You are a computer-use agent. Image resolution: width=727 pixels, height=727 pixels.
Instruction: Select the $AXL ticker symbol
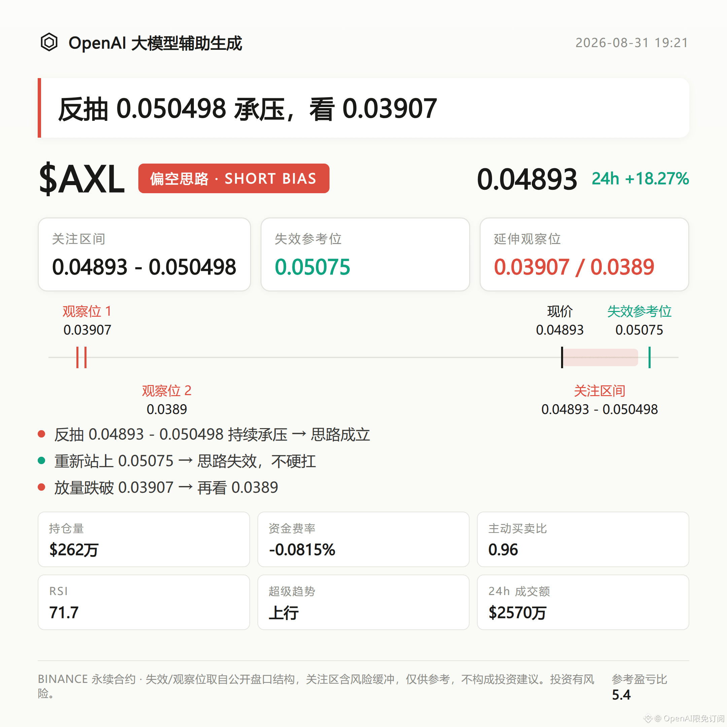(82, 179)
